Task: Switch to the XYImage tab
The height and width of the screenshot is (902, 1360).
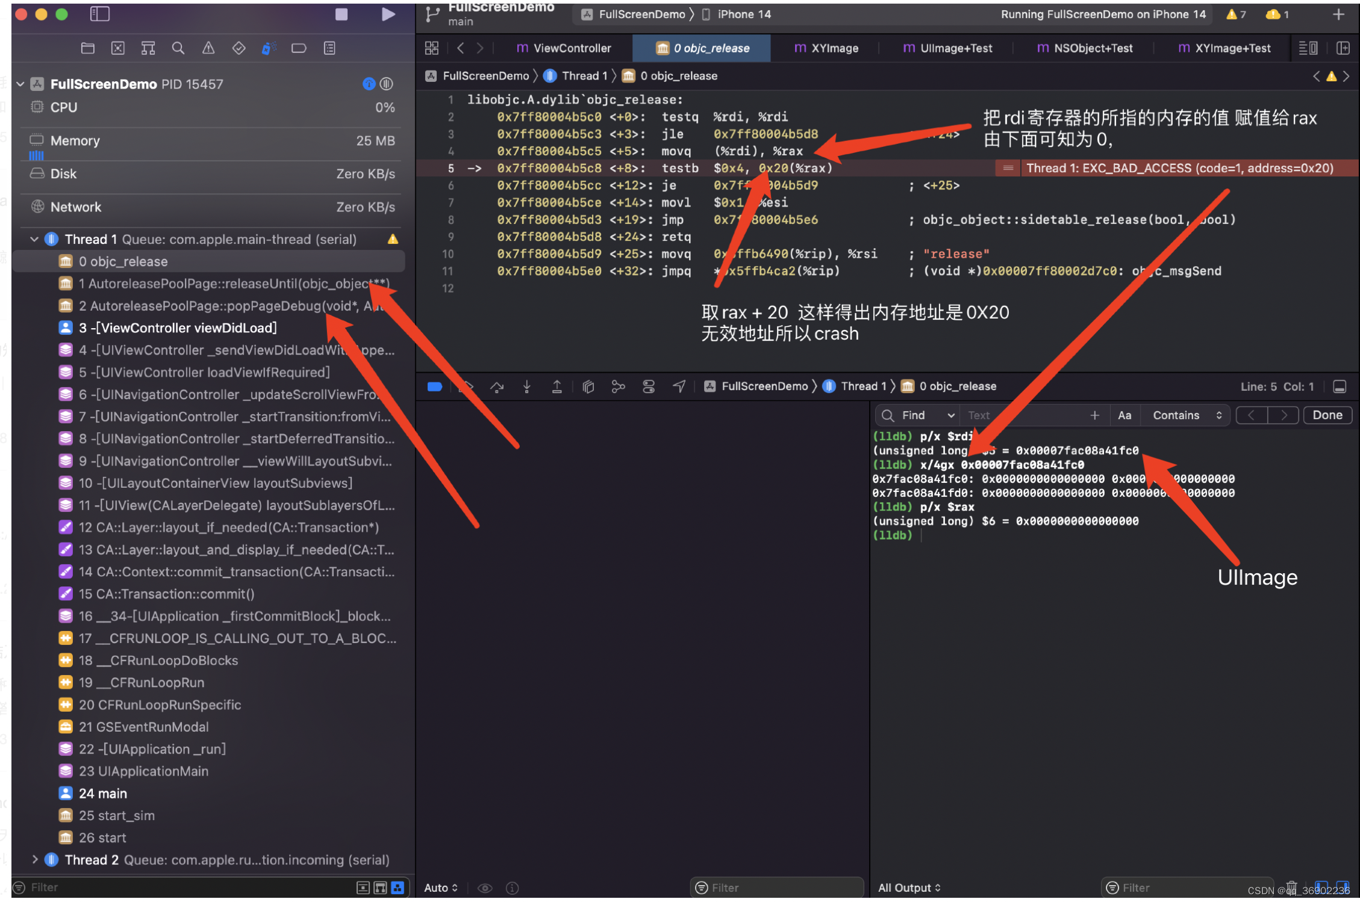Action: pyautogui.click(x=826, y=48)
